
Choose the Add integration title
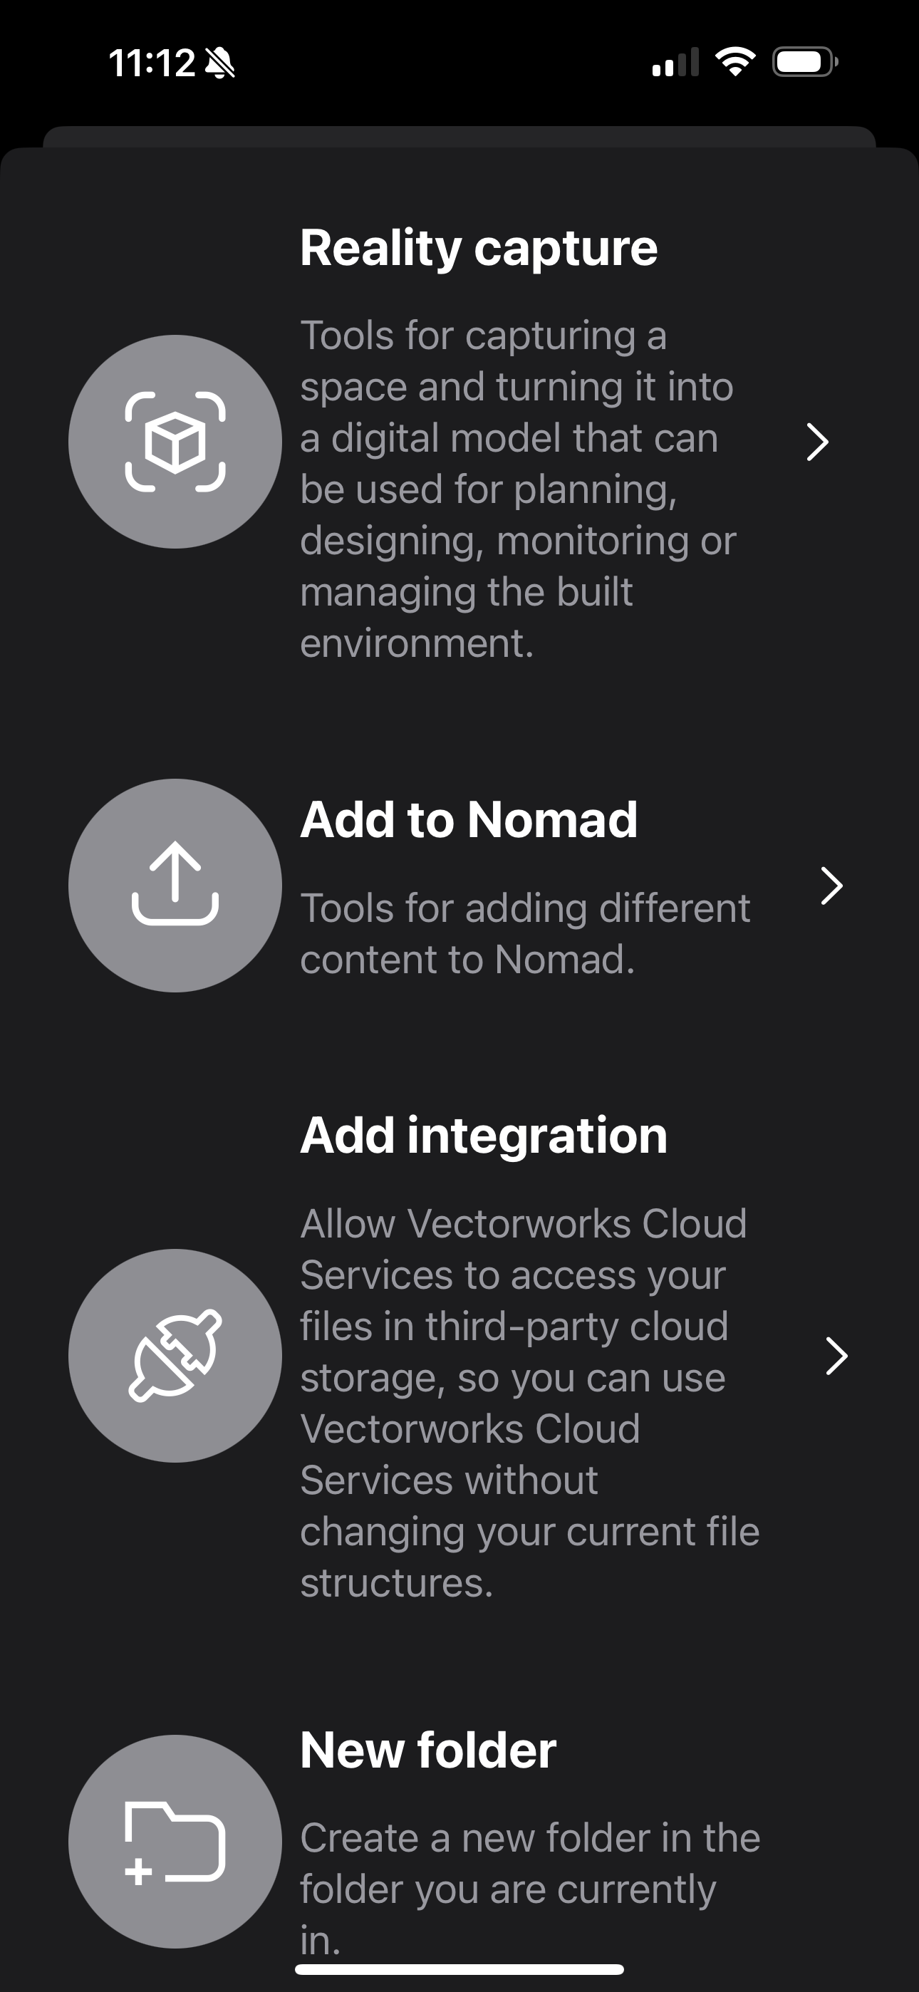tap(484, 1135)
